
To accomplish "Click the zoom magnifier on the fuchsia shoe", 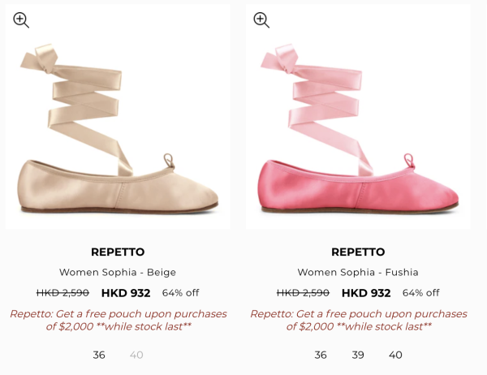I will pos(261,20).
